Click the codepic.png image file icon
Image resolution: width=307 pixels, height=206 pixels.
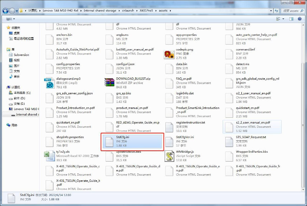(169, 53)
